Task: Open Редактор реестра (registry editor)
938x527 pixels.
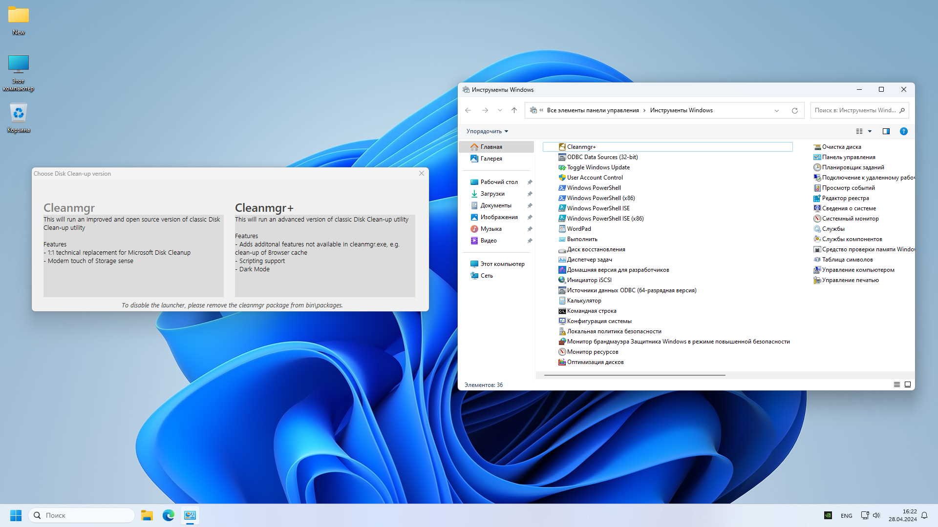Action: click(x=845, y=198)
